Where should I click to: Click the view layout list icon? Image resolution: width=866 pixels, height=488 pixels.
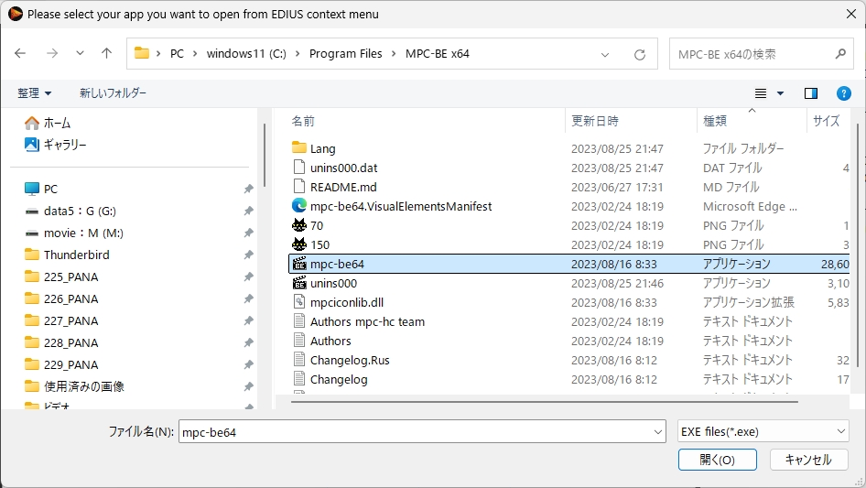[x=761, y=93]
